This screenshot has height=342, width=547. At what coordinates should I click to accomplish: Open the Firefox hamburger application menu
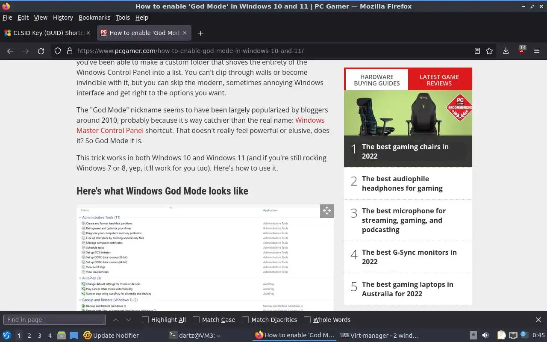(537, 51)
